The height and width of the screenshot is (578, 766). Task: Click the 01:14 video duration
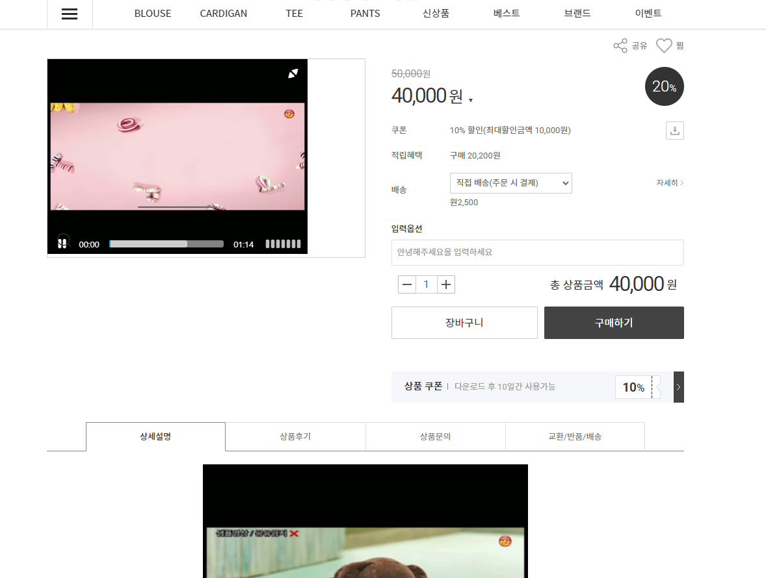click(x=243, y=244)
